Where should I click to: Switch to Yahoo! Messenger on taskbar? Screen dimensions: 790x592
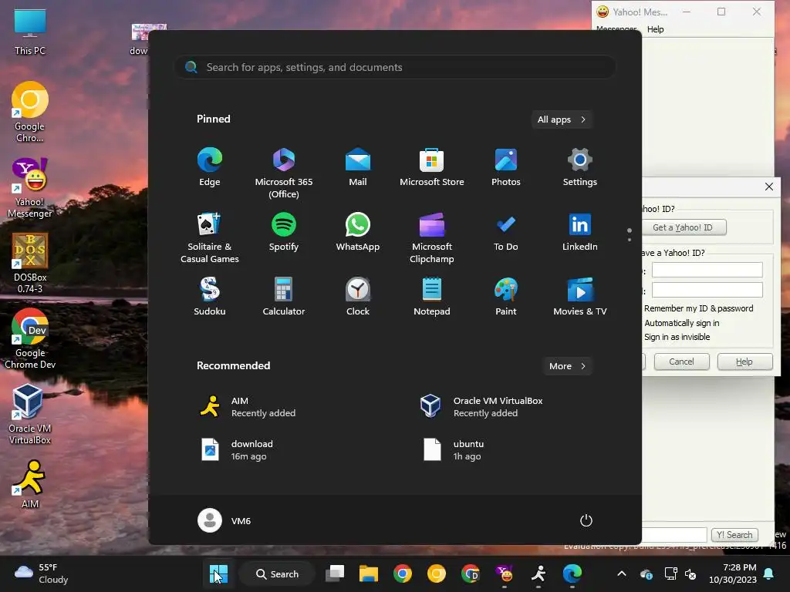pos(505,573)
